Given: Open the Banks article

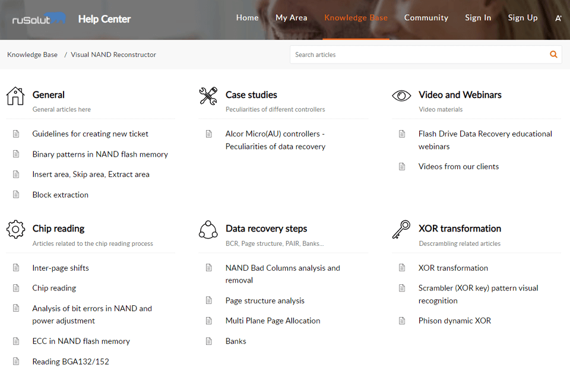Looking at the screenshot, I should (x=236, y=341).
